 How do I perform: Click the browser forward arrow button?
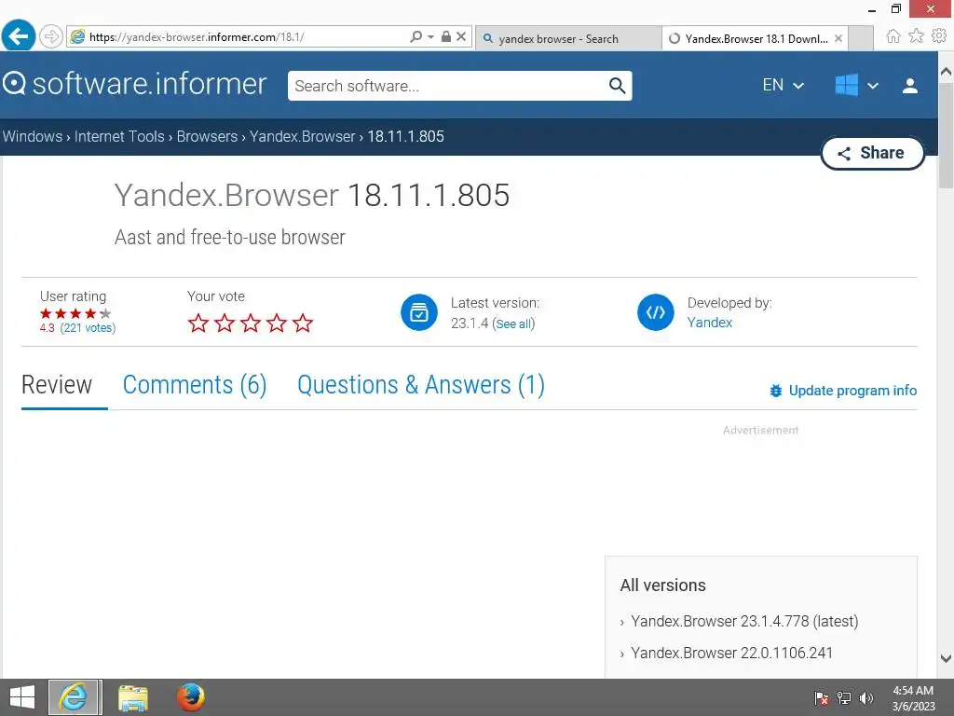tap(51, 36)
